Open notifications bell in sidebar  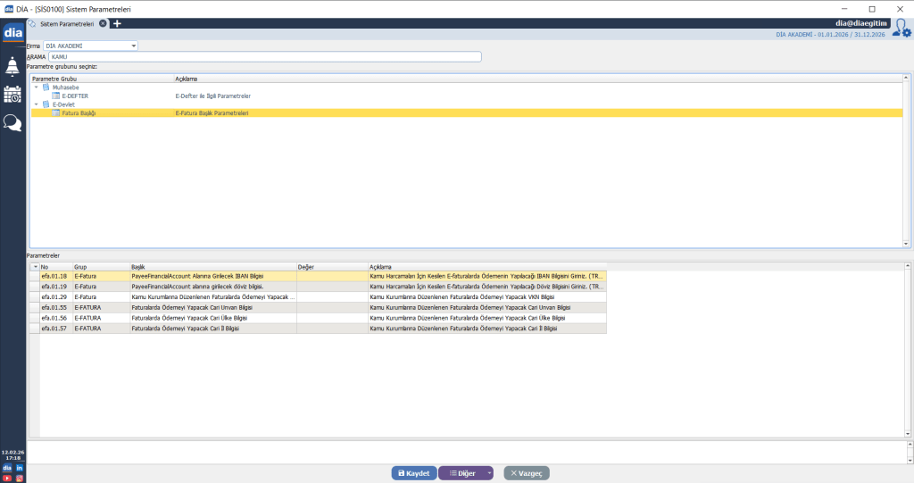point(12,66)
